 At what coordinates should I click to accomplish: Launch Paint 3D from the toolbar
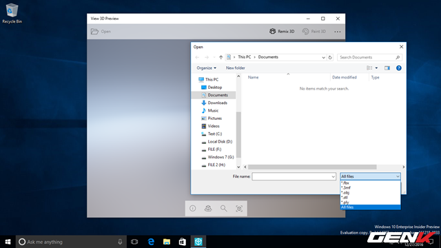314,32
